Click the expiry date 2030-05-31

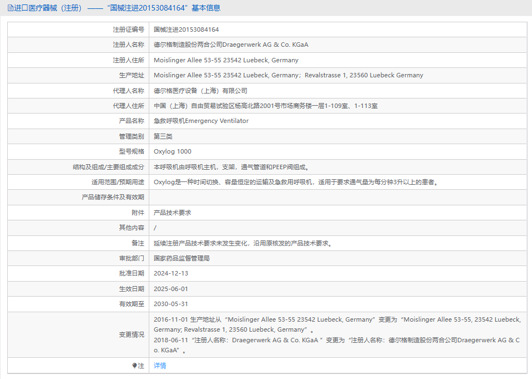171,304
